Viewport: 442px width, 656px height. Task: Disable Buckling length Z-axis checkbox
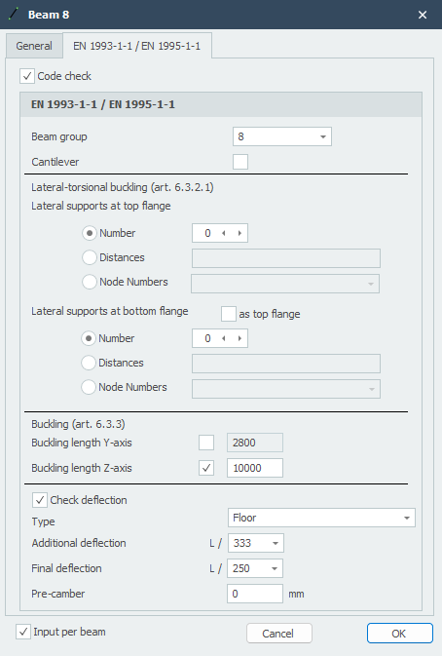[206, 468]
